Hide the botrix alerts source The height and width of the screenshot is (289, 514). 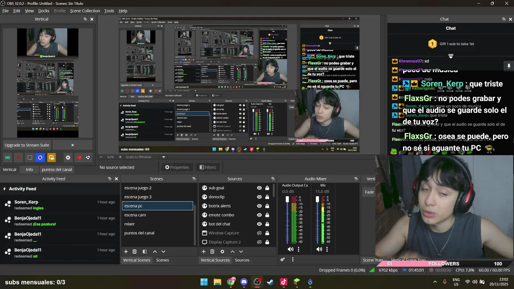(259, 206)
